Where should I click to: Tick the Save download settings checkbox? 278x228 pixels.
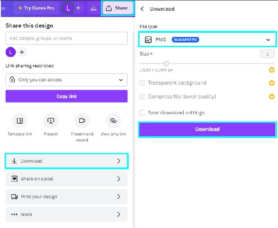[x=142, y=112]
